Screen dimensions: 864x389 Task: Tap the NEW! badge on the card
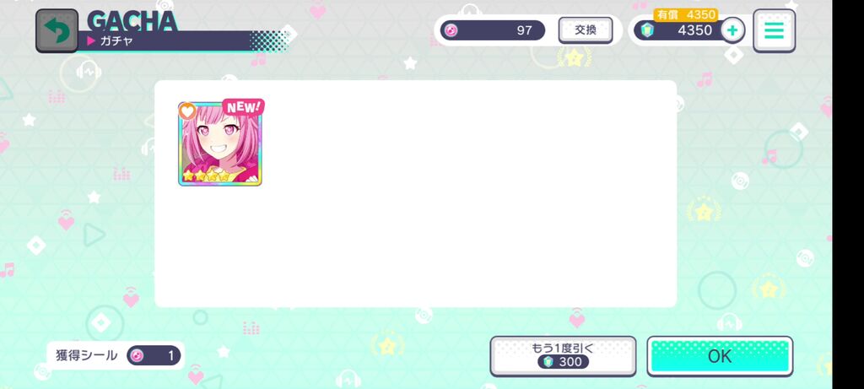point(243,107)
